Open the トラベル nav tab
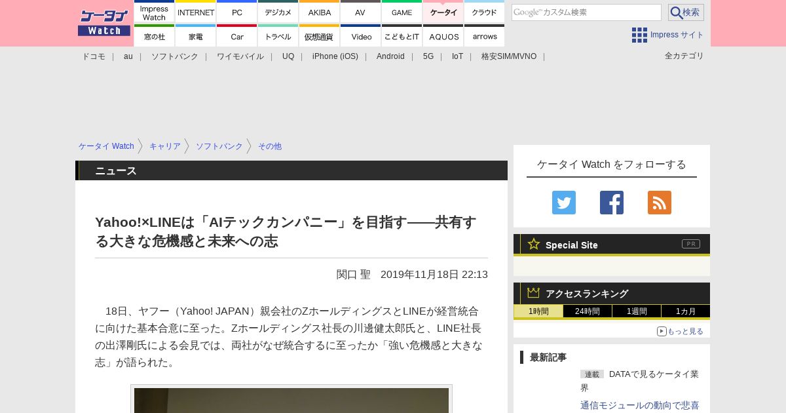The image size is (786, 413). 278,36
